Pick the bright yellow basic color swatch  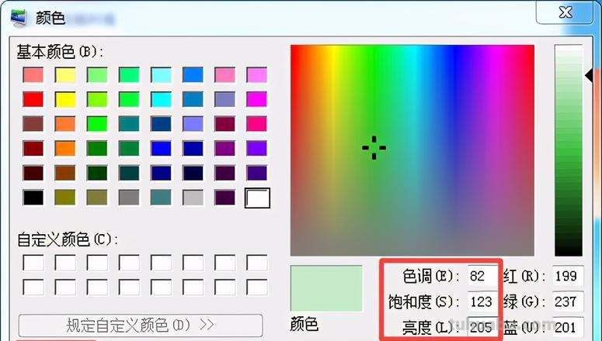65,99
